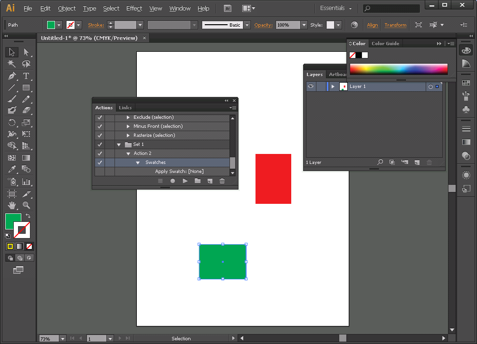Toggle the Action 2 item checkmark
The width and height of the screenshot is (477, 344).
click(100, 153)
